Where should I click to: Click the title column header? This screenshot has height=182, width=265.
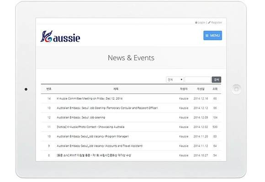tap(116, 89)
